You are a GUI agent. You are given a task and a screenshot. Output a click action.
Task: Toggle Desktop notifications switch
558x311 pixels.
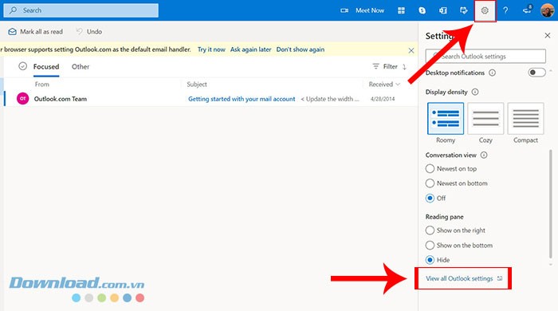click(x=536, y=73)
